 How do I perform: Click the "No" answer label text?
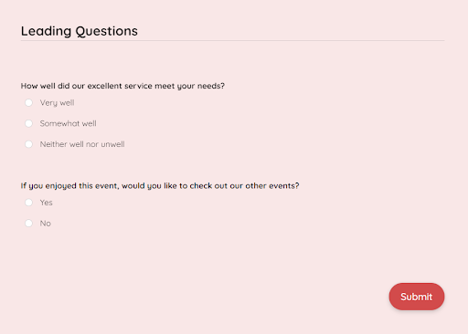pos(46,224)
